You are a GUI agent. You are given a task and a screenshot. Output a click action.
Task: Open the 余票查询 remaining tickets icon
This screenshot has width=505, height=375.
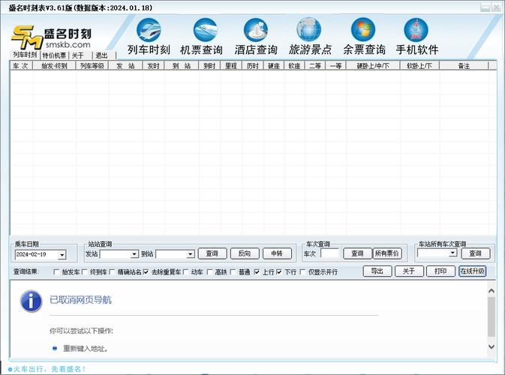364,31
